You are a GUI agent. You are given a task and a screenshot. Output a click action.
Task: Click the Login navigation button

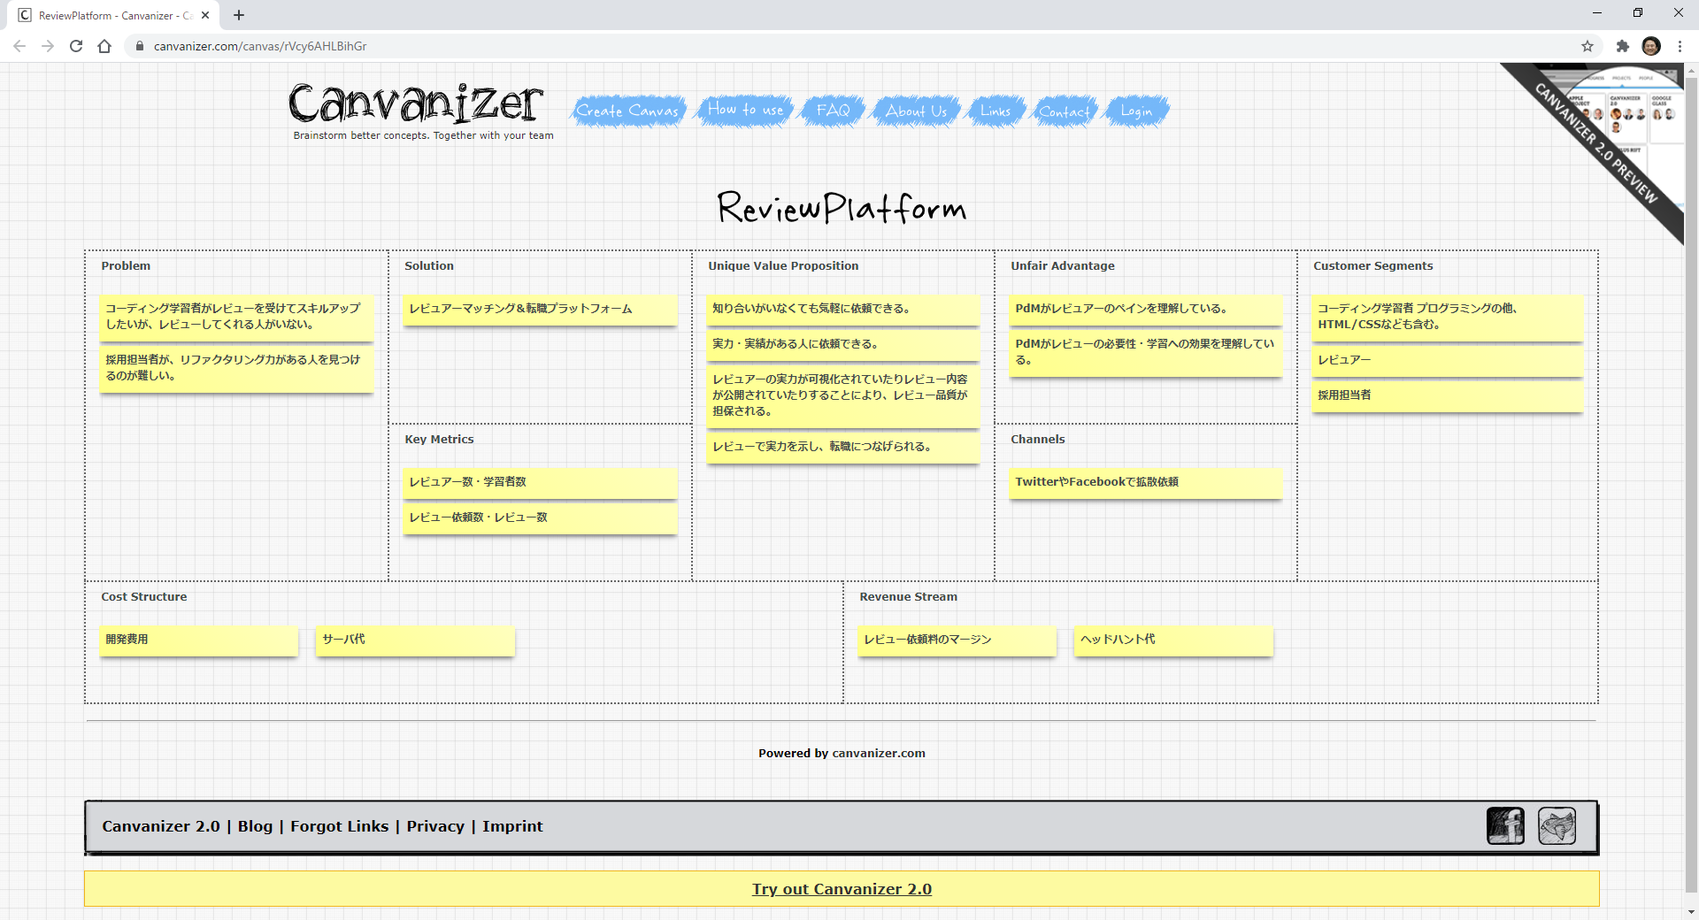(1136, 111)
